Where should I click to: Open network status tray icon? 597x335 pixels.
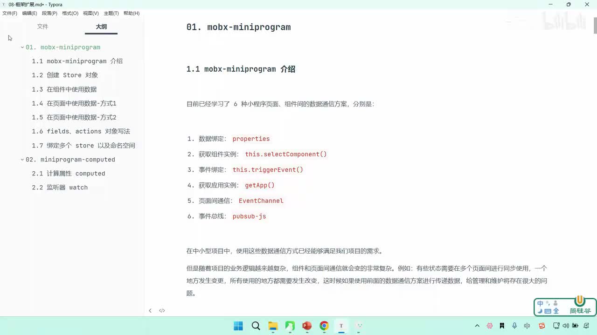(555, 326)
